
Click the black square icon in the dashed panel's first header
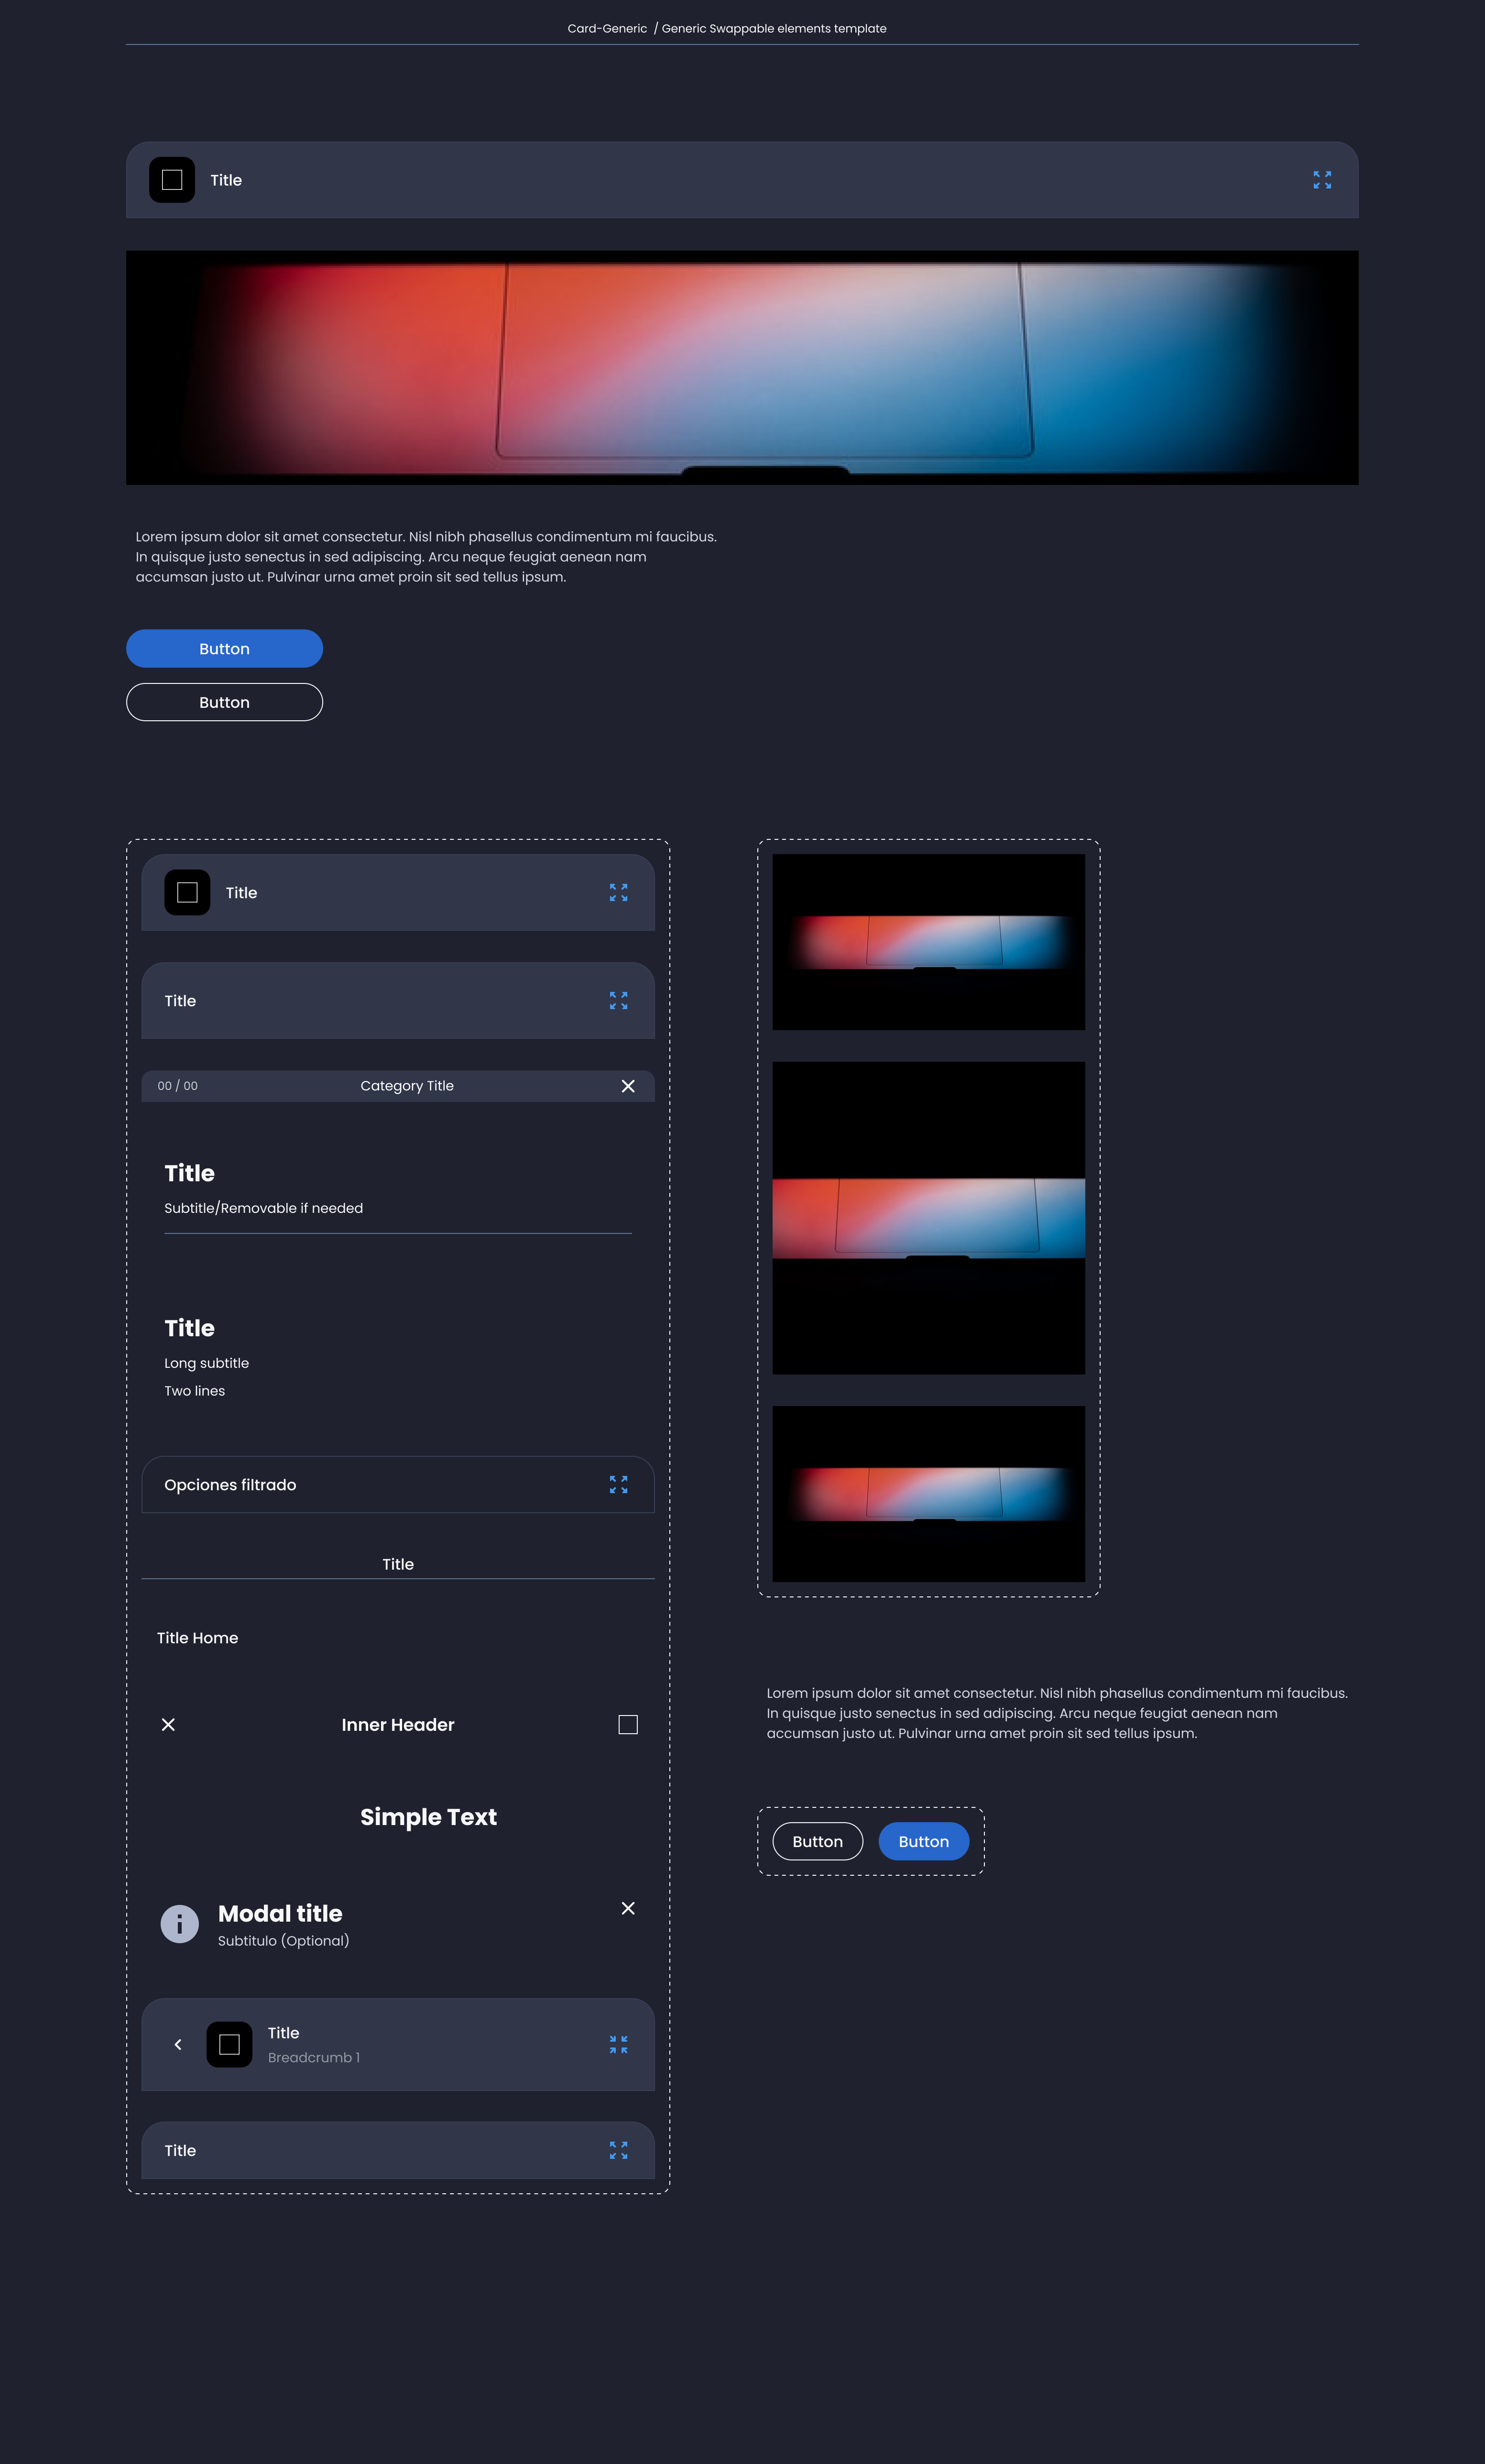(187, 893)
